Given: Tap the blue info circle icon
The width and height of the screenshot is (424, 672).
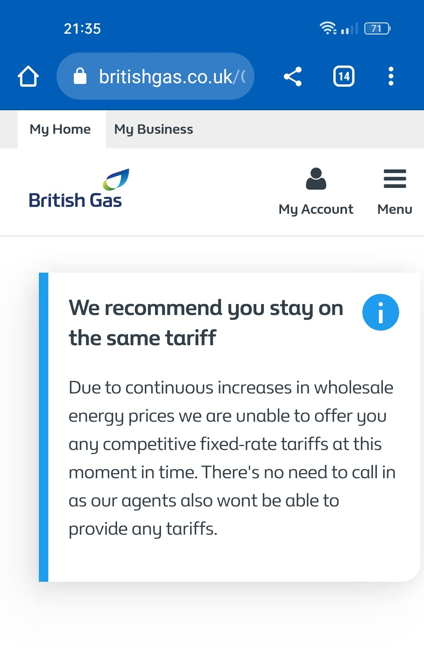Looking at the screenshot, I should (380, 312).
